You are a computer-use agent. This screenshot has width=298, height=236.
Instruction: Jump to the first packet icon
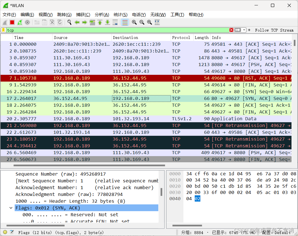[100, 22]
